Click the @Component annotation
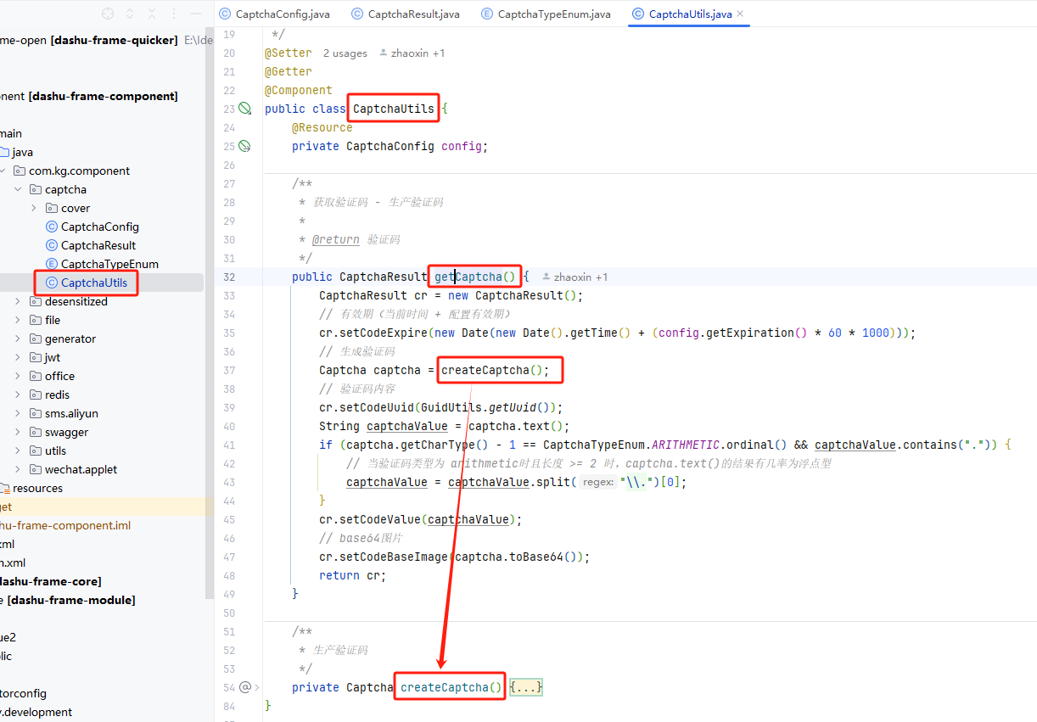This screenshot has height=722, width=1037. 299,90
